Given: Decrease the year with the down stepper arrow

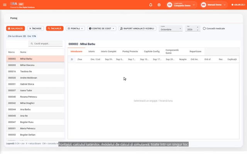Looking at the screenshot, I should pos(198,30).
